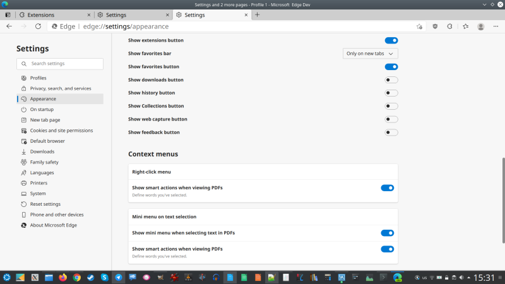Open the KDE application launcher
505x284 pixels.
[7, 277]
